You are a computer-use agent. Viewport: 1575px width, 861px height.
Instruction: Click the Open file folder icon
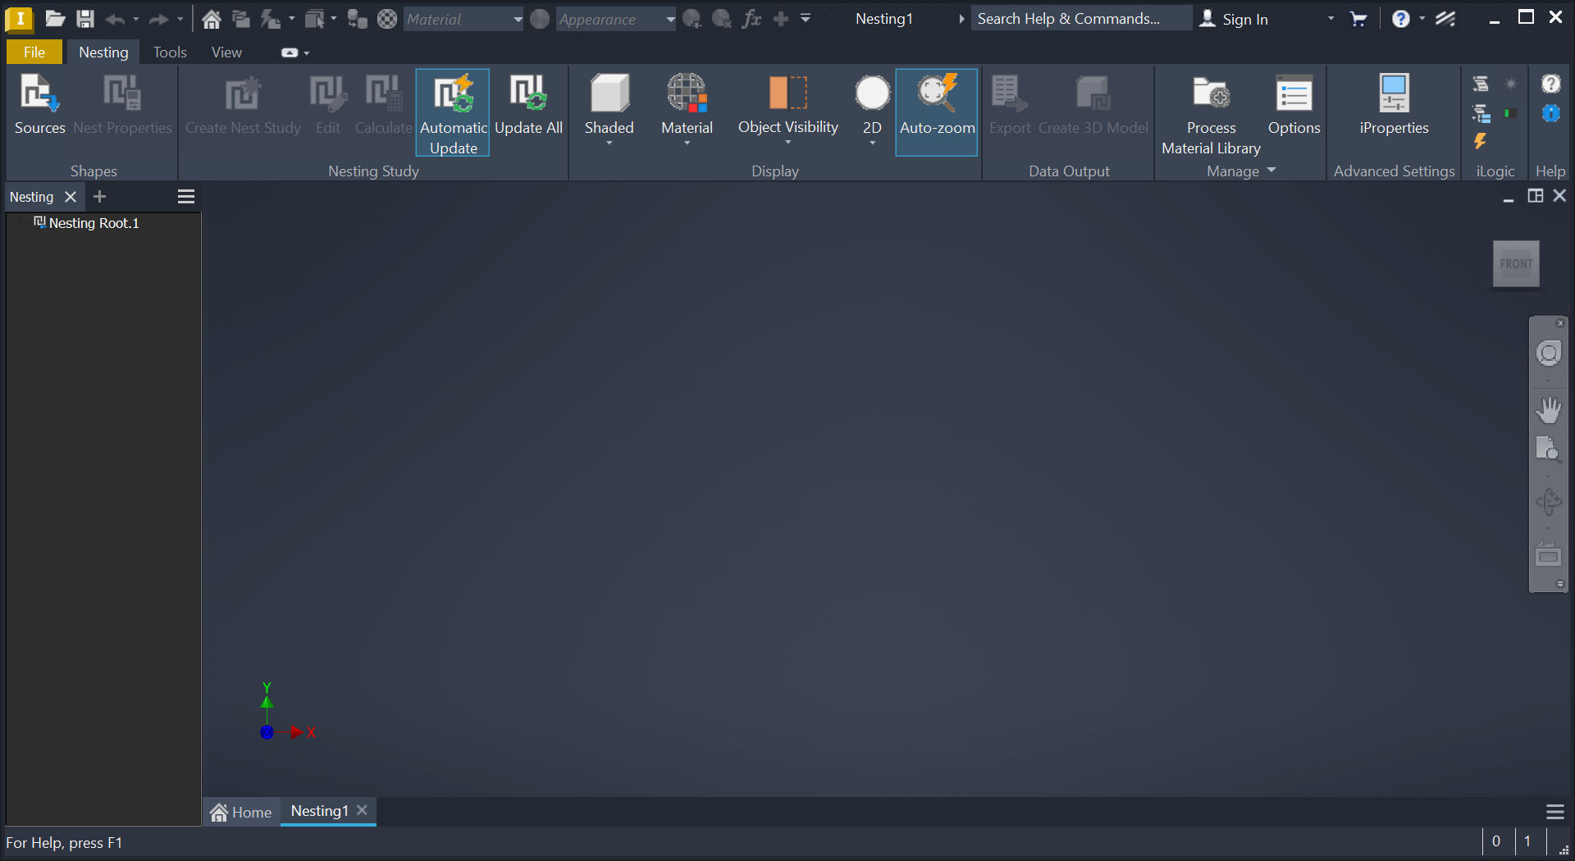[x=55, y=19]
